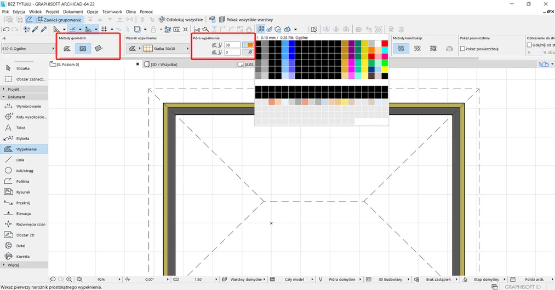This screenshot has width=555, height=290.
Task: Click the fill pen number field 38
Action: click(232, 45)
